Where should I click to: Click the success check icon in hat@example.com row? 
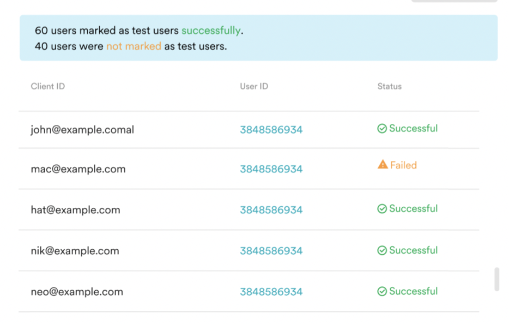click(382, 209)
